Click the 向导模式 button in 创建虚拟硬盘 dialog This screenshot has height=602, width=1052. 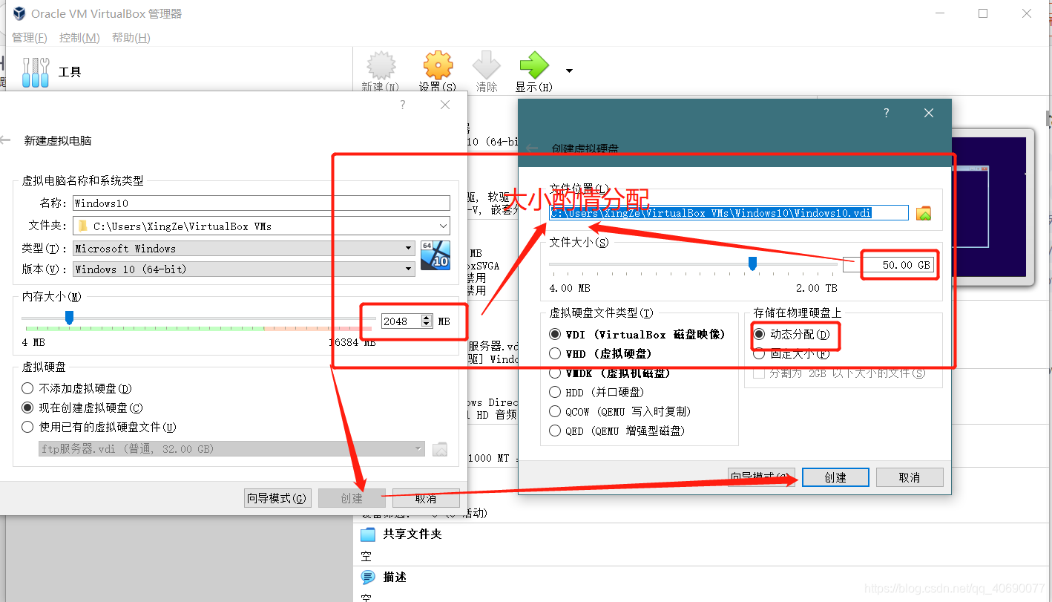[x=762, y=477]
